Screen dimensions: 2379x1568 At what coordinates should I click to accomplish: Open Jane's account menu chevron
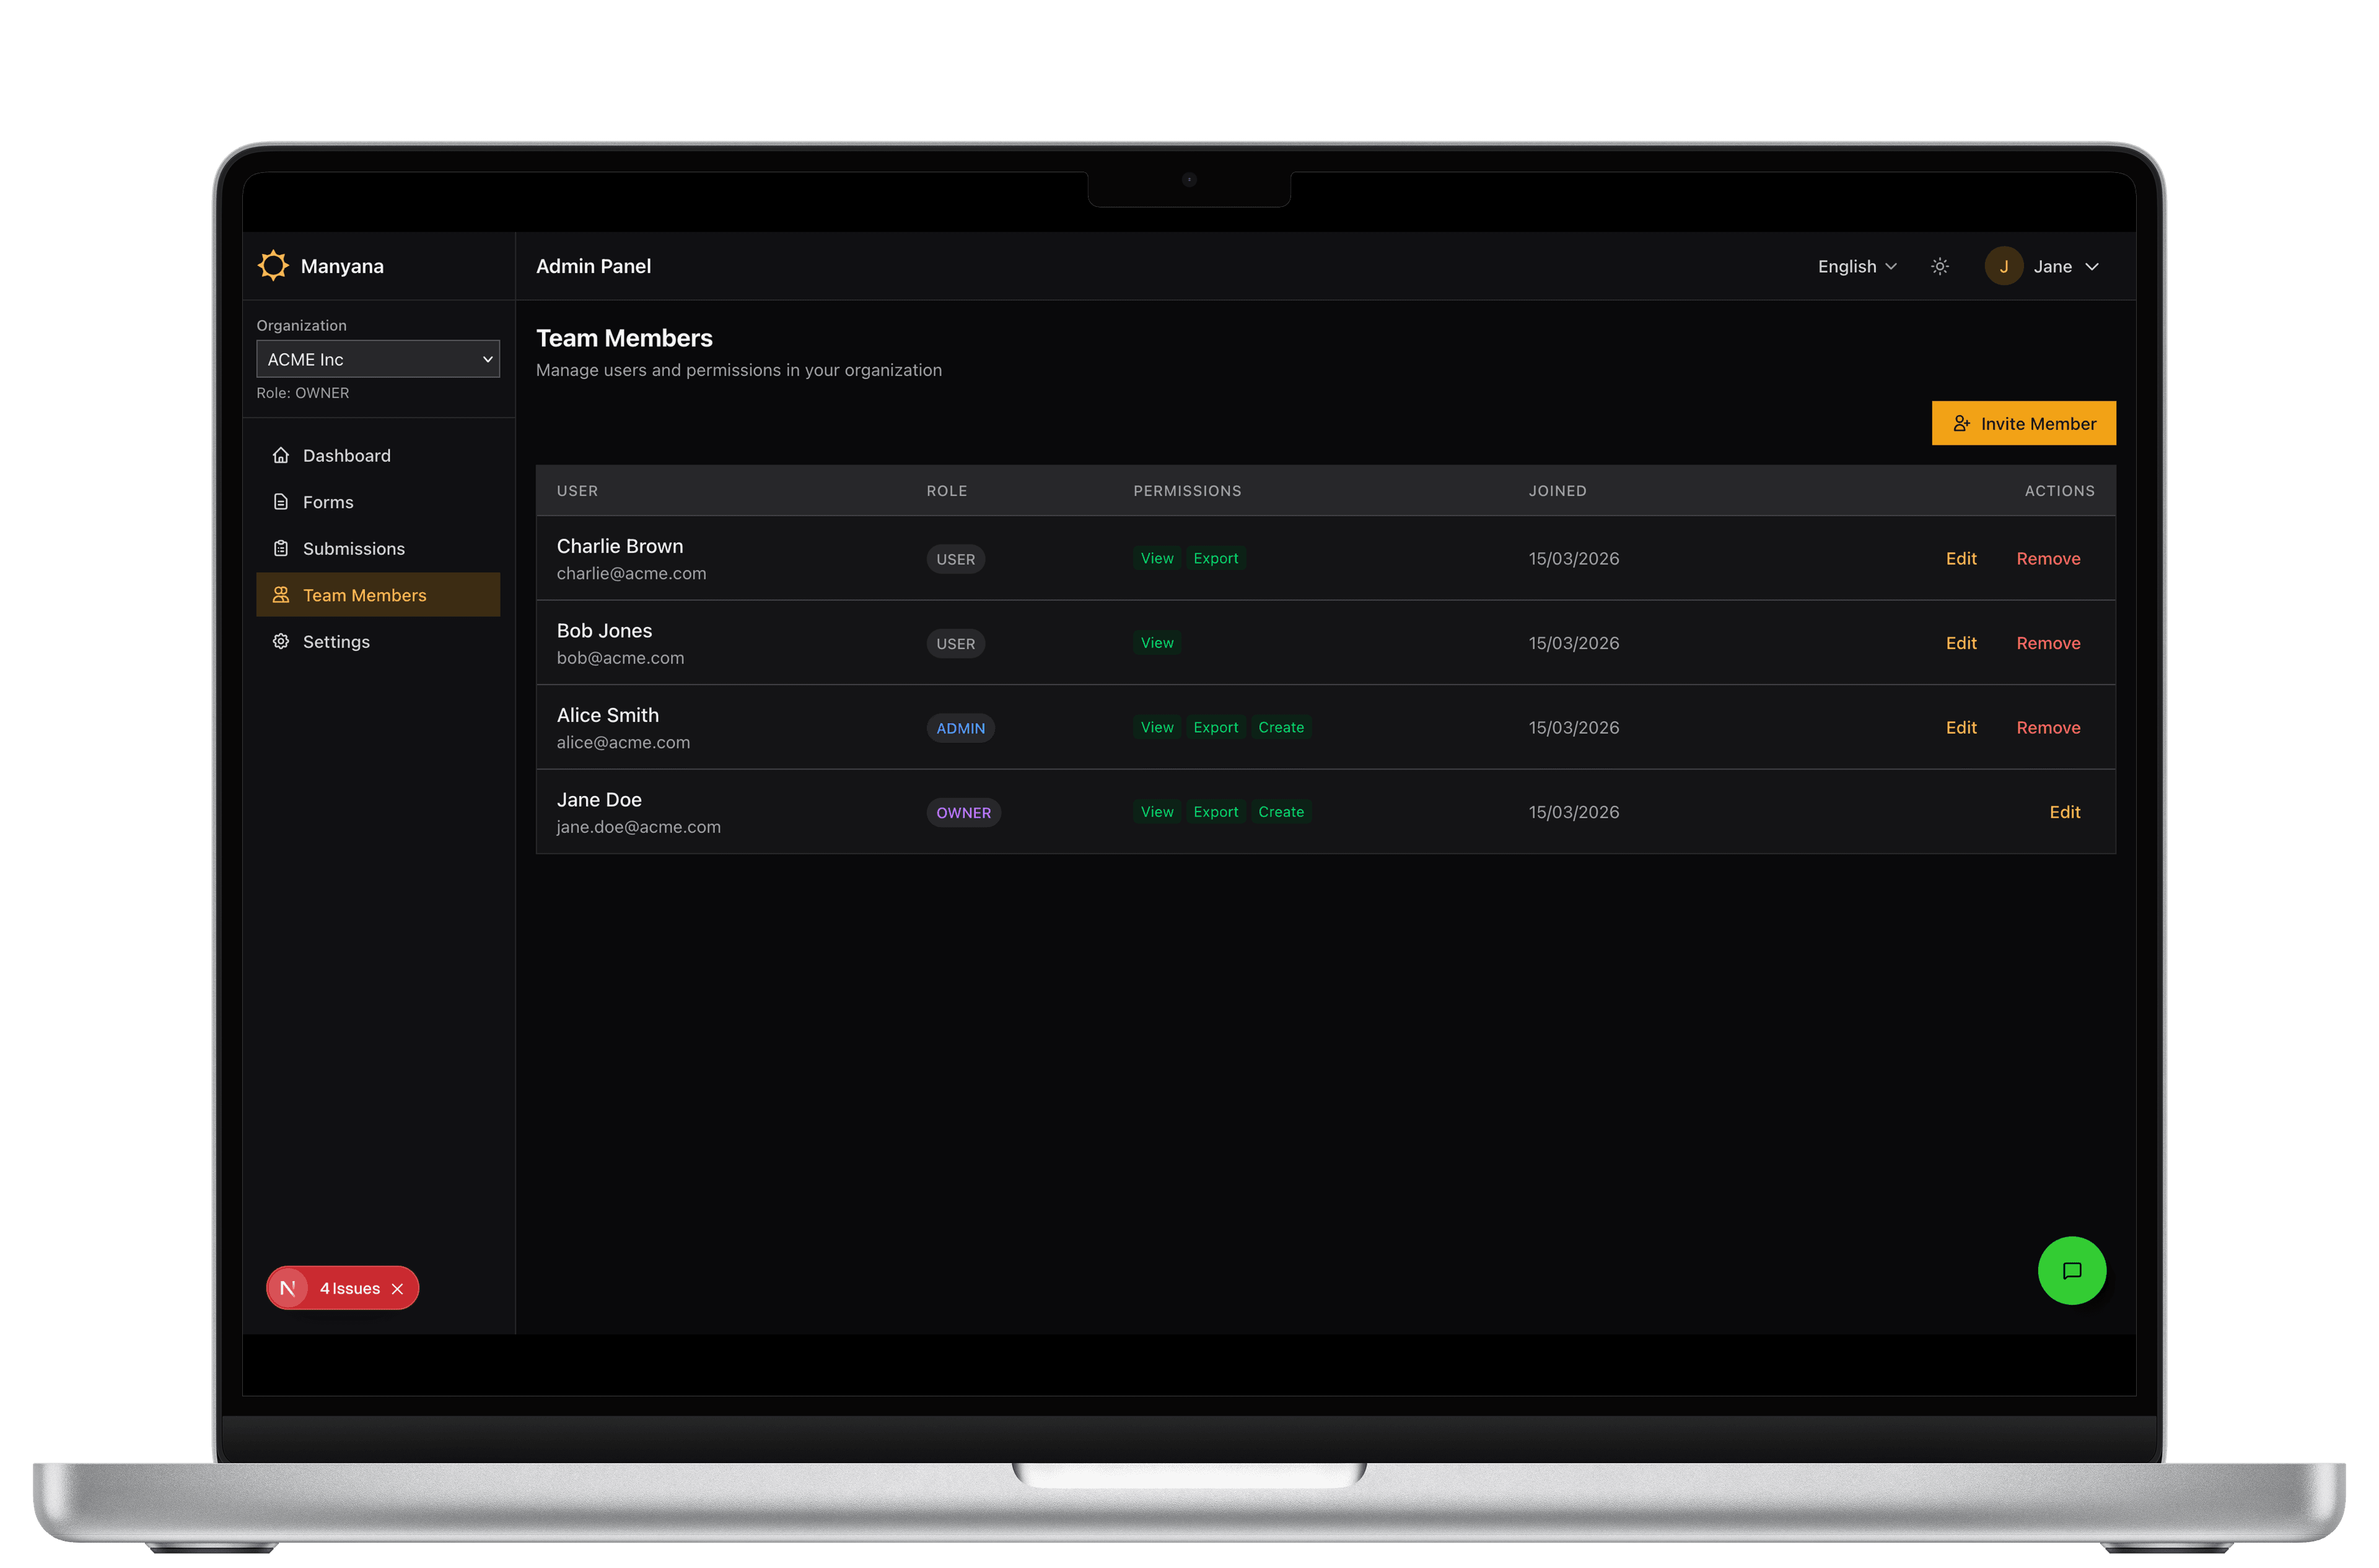pyautogui.click(x=2092, y=266)
